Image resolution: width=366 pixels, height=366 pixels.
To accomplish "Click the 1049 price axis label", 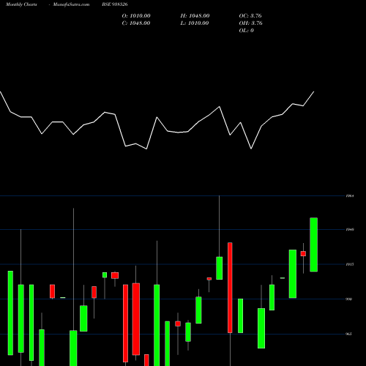I will 350,230.
